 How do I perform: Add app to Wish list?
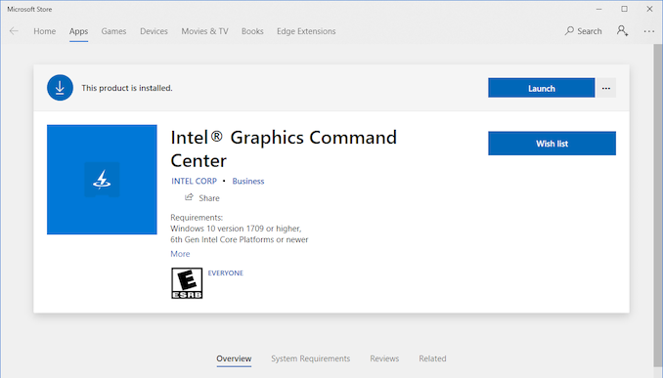click(552, 144)
